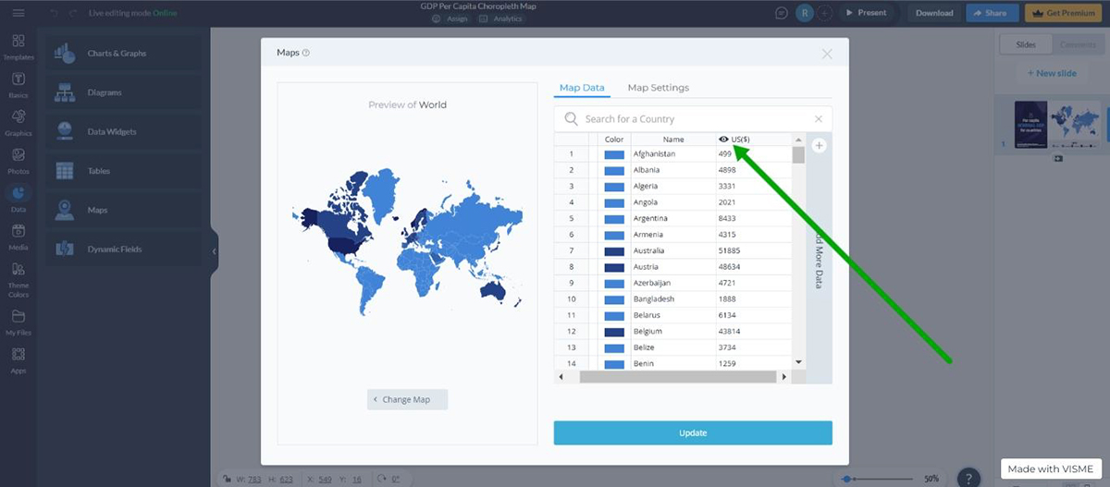Open the Graphics panel in left sidebar
The height and width of the screenshot is (487, 1110).
(x=18, y=123)
